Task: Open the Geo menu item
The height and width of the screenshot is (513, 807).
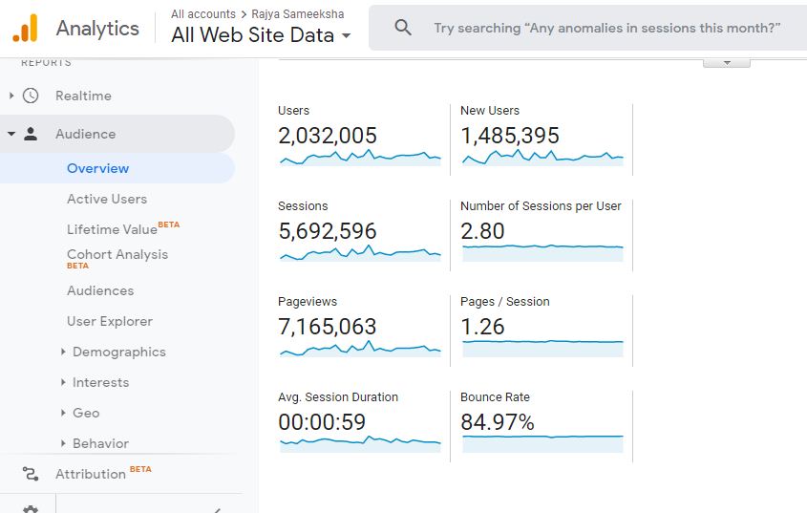Action: [x=86, y=413]
